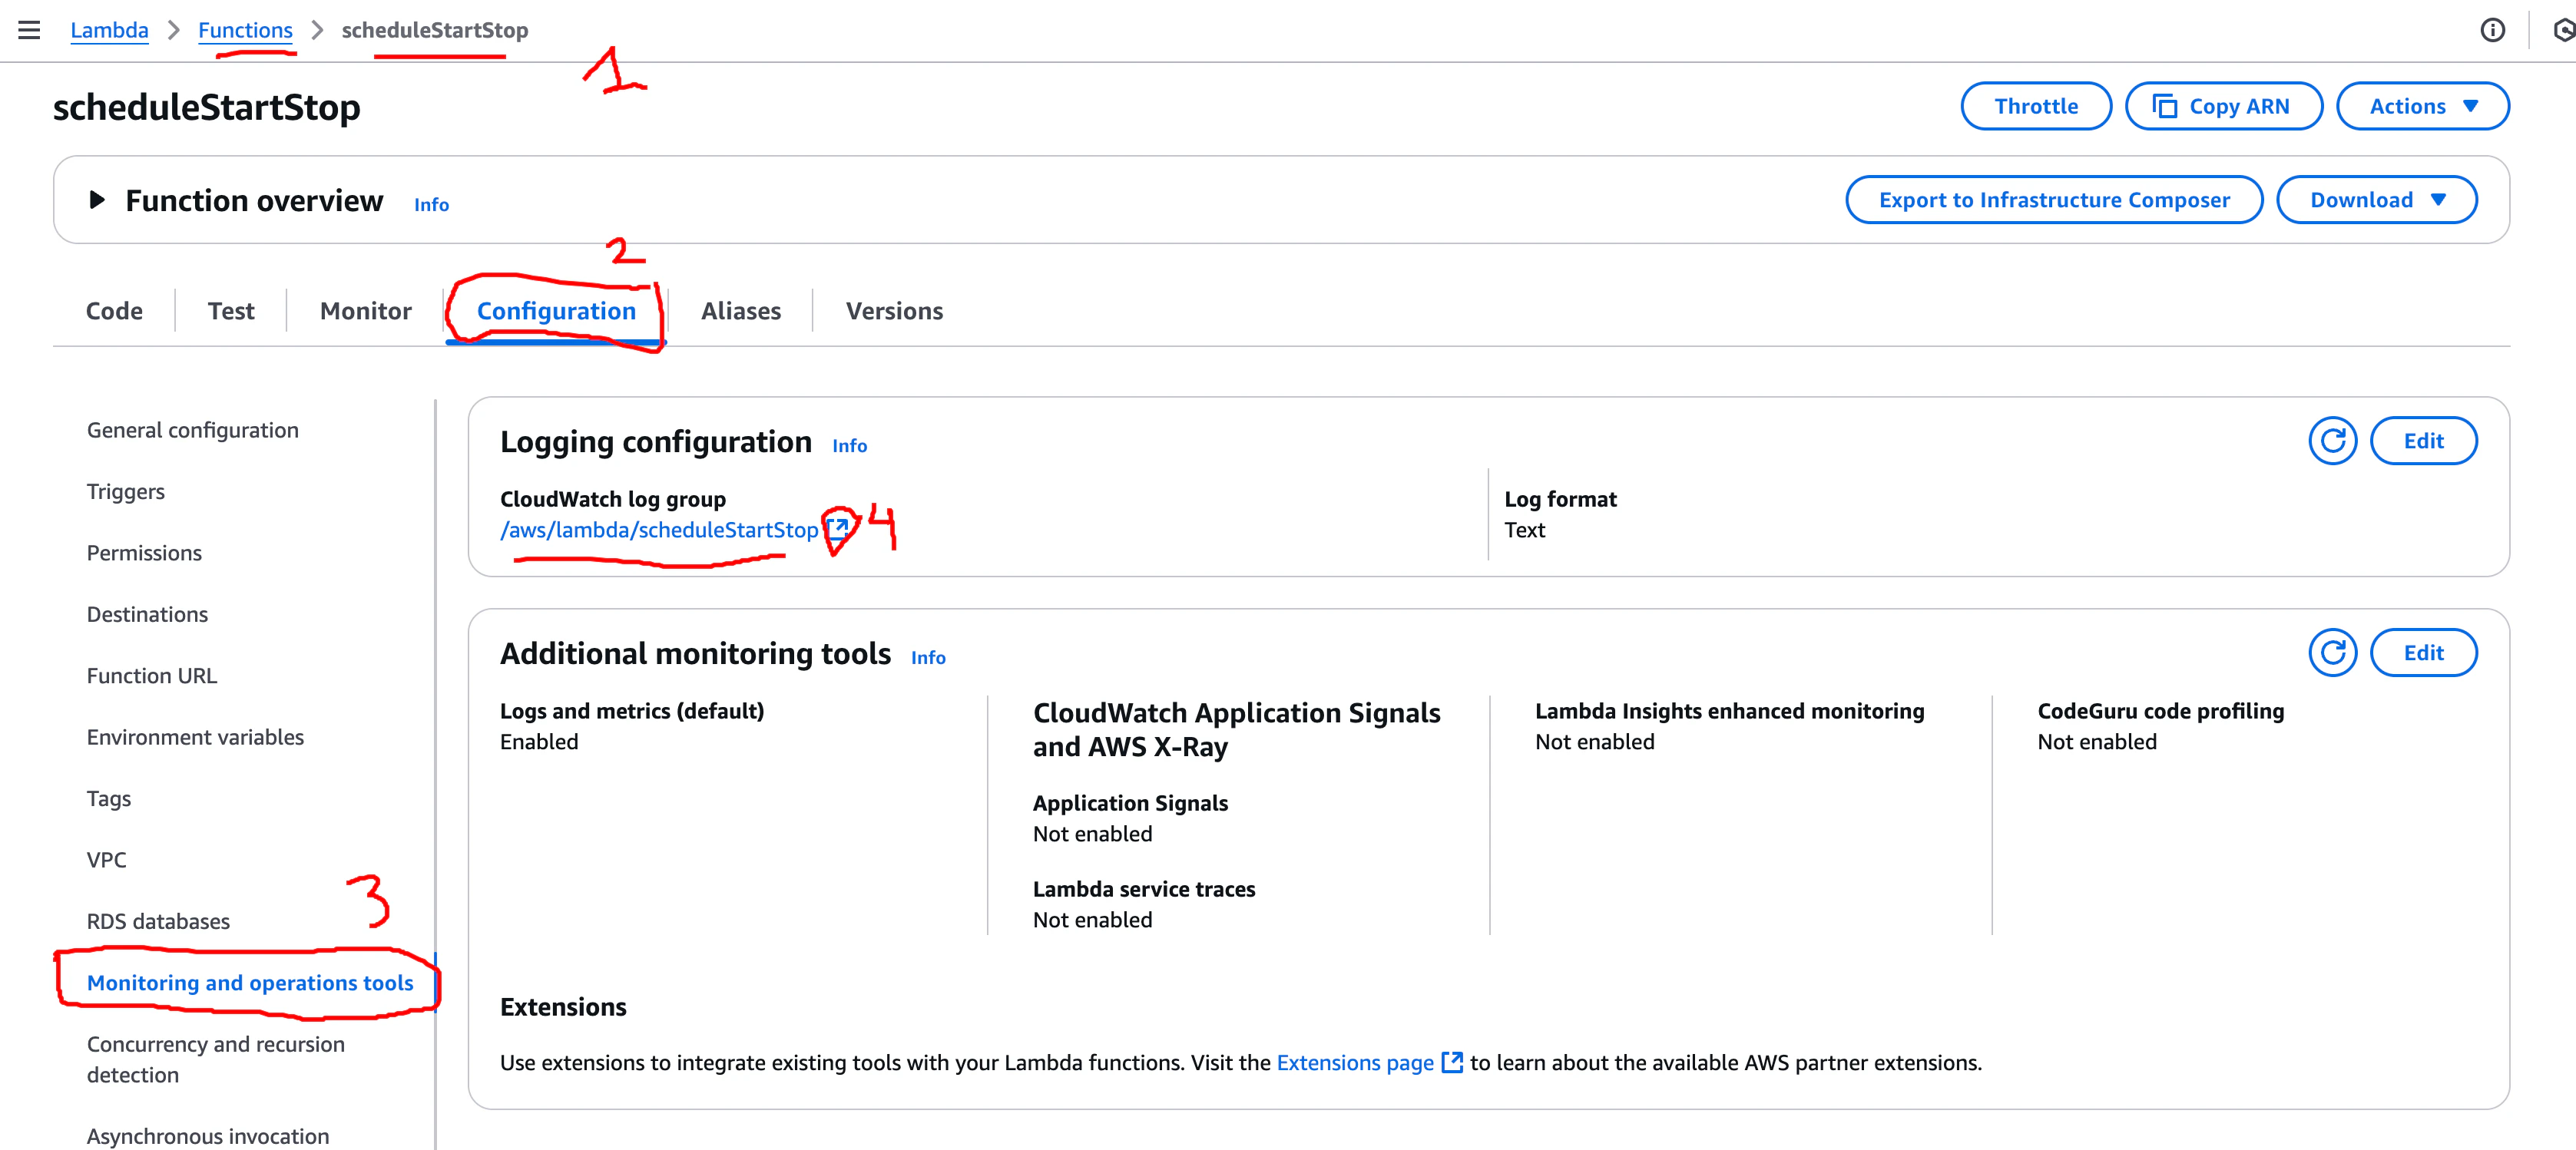The image size is (2576, 1150).
Task: Click the scheduleStartStop page heading
Action: [206, 107]
